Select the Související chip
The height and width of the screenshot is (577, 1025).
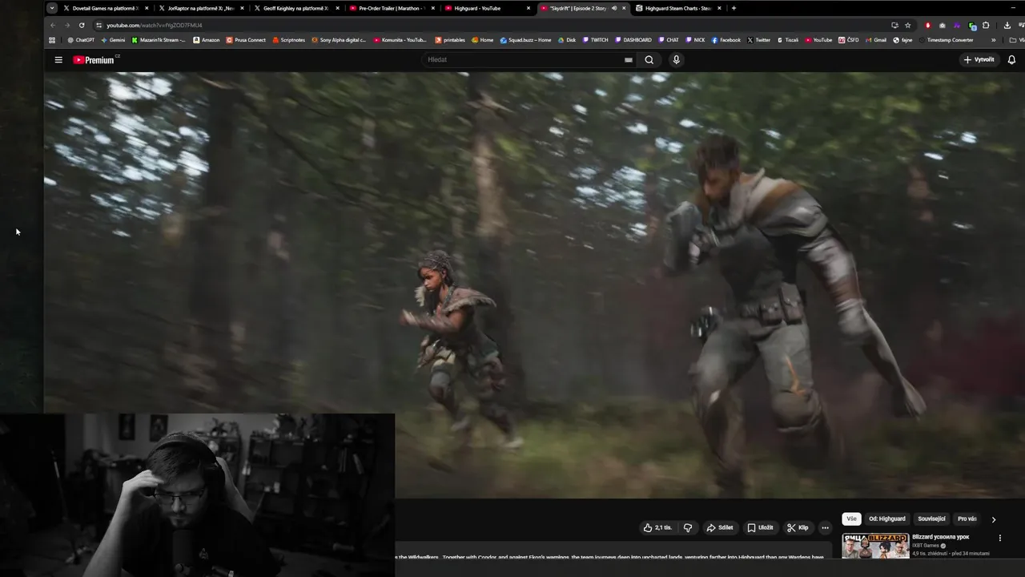931,518
